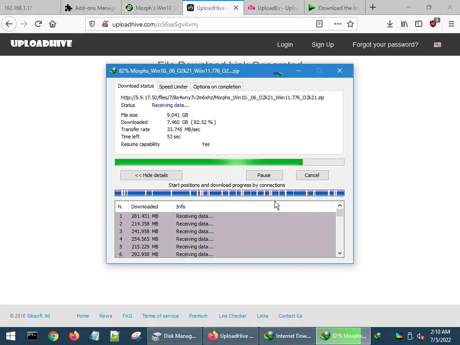
Task: Open Firefox downloads panel arrow
Action: point(389,24)
